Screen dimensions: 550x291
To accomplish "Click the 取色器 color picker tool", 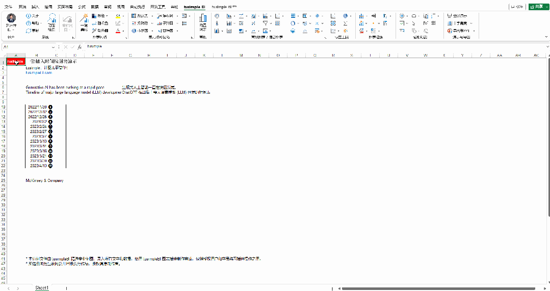I will click(x=100, y=31).
